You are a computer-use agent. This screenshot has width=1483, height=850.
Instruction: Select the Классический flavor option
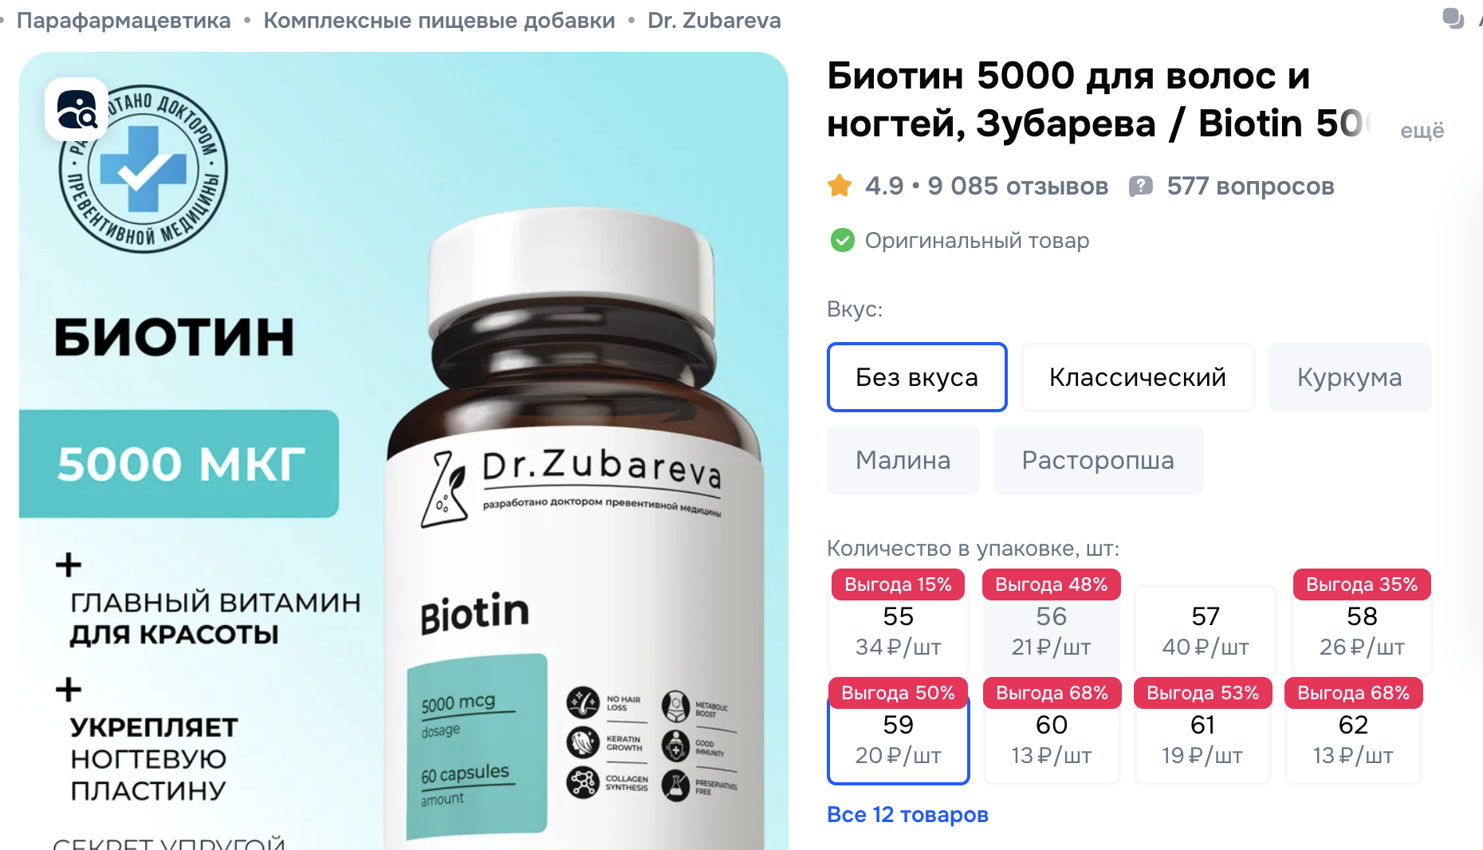[1138, 377]
